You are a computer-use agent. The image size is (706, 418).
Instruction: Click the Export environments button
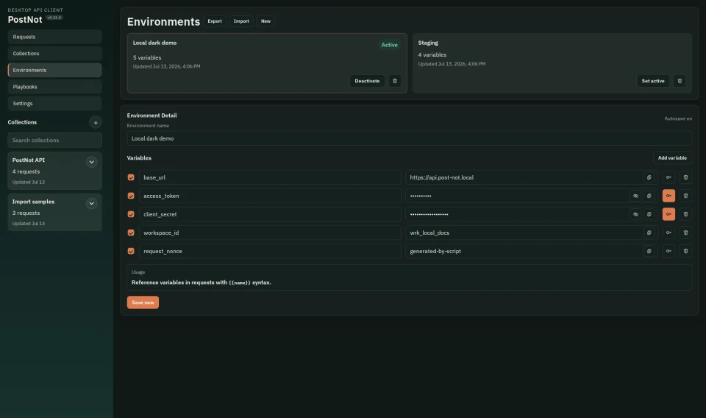pos(215,21)
